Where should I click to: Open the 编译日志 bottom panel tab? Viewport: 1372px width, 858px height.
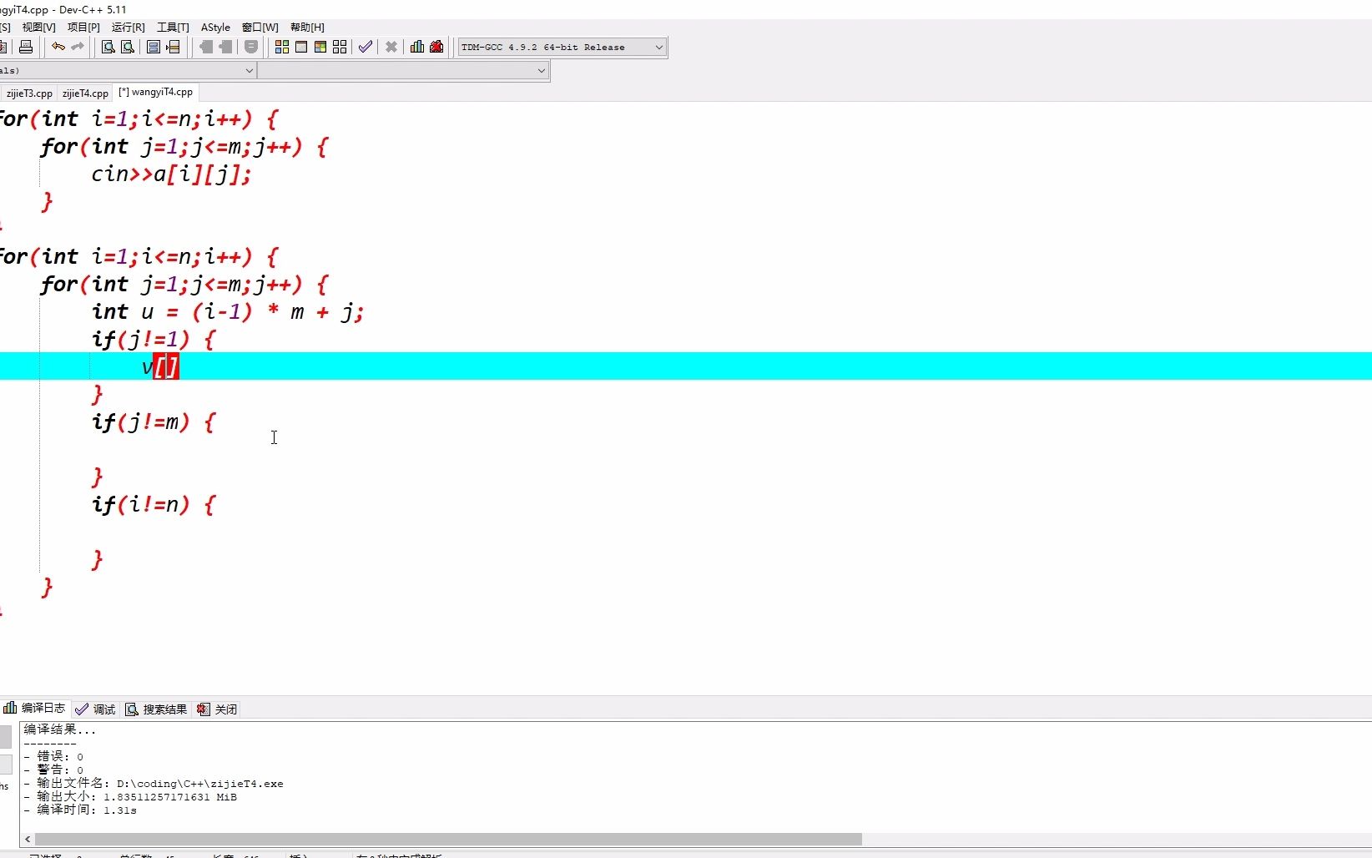pyautogui.click(x=35, y=709)
